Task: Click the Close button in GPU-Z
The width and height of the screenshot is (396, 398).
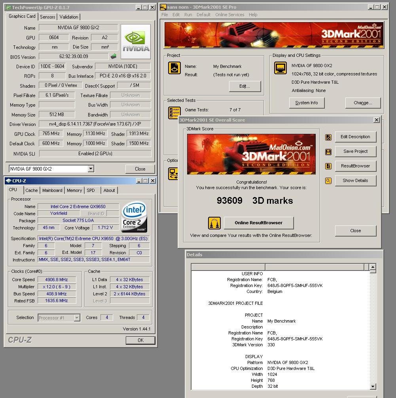Action: pos(140,169)
